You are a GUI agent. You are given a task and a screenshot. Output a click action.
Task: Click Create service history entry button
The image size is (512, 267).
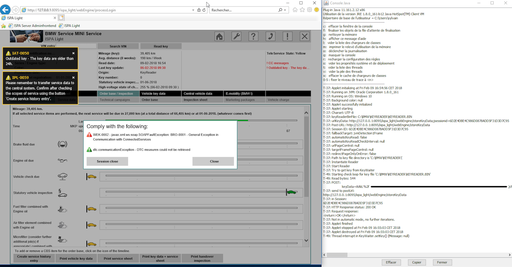click(x=34, y=258)
